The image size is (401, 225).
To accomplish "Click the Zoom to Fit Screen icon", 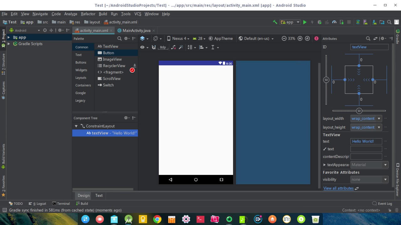I will [x=307, y=38].
